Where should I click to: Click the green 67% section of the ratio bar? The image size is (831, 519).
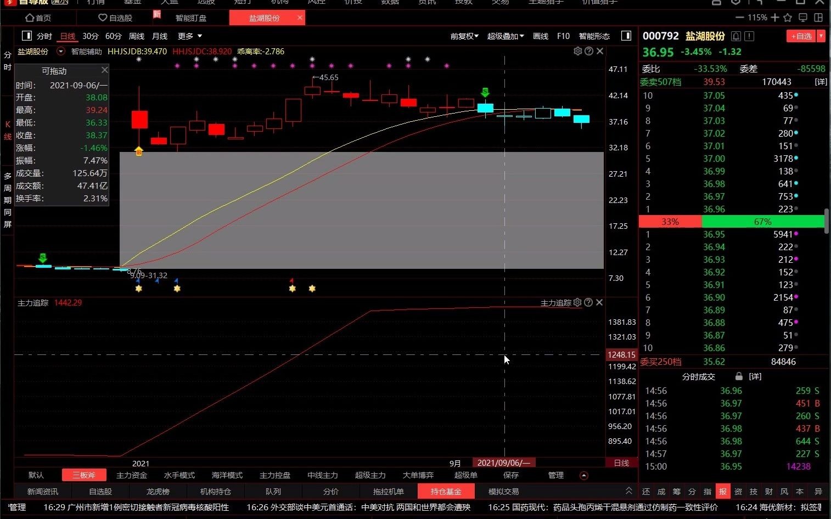pyautogui.click(x=763, y=222)
